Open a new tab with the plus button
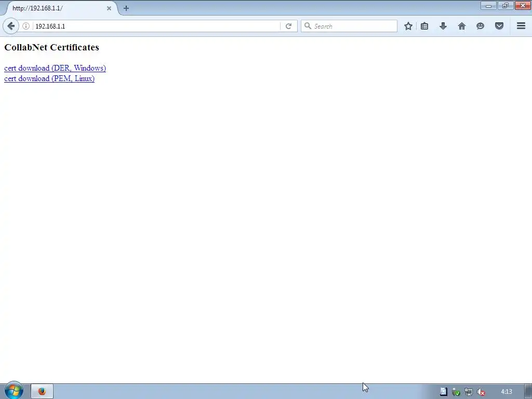Image resolution: width=532 pixels, height=399 pixels. [126, 8]
